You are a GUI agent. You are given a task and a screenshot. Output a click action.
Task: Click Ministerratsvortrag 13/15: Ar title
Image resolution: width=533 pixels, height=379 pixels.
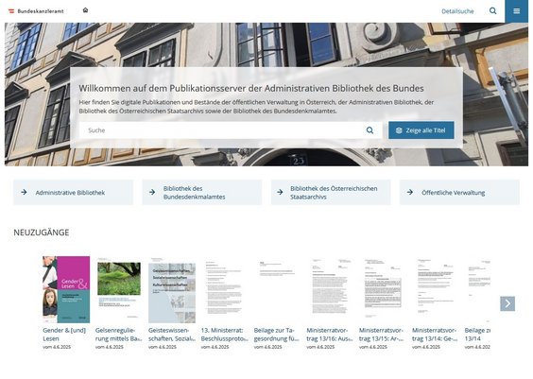click(x=382, y=335)
